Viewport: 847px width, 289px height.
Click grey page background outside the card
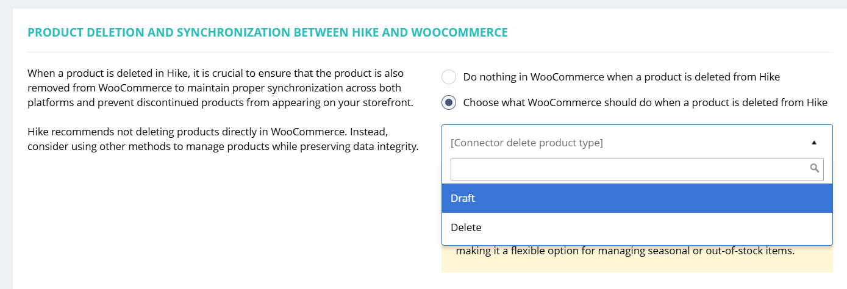pos(6,146)
